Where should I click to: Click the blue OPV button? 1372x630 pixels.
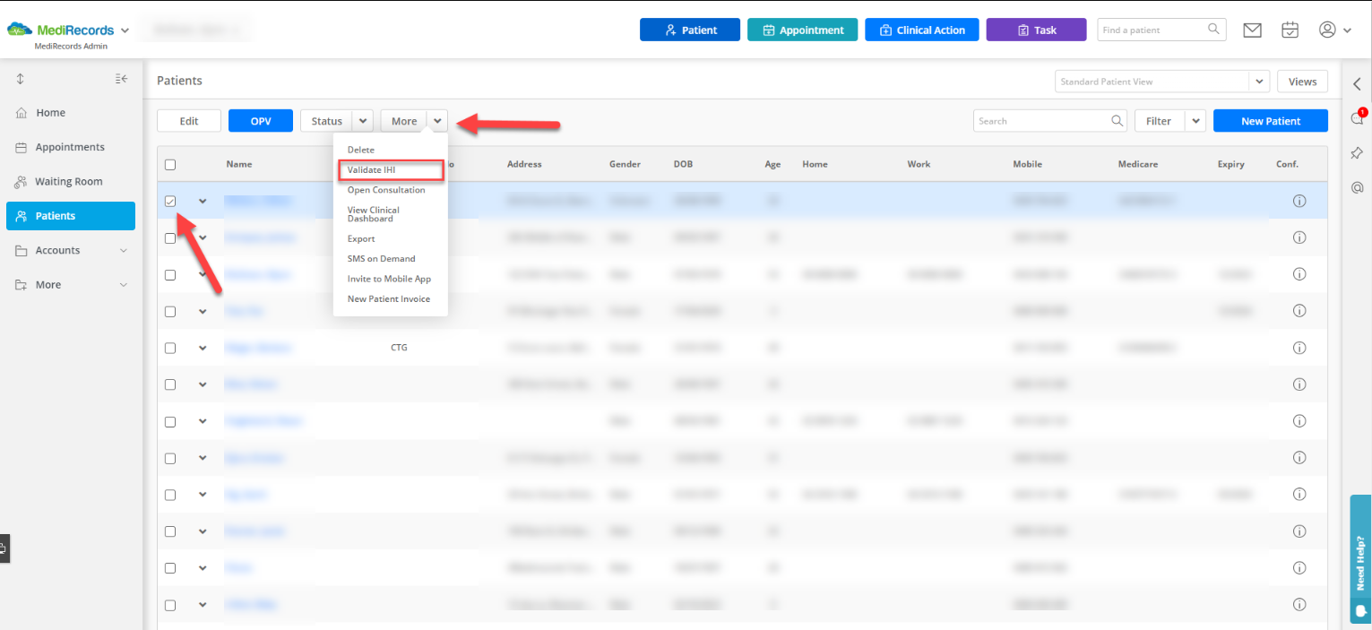[260, 120]
